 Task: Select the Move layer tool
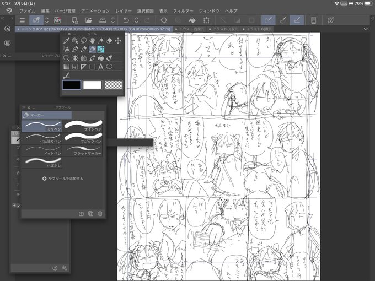118,41
